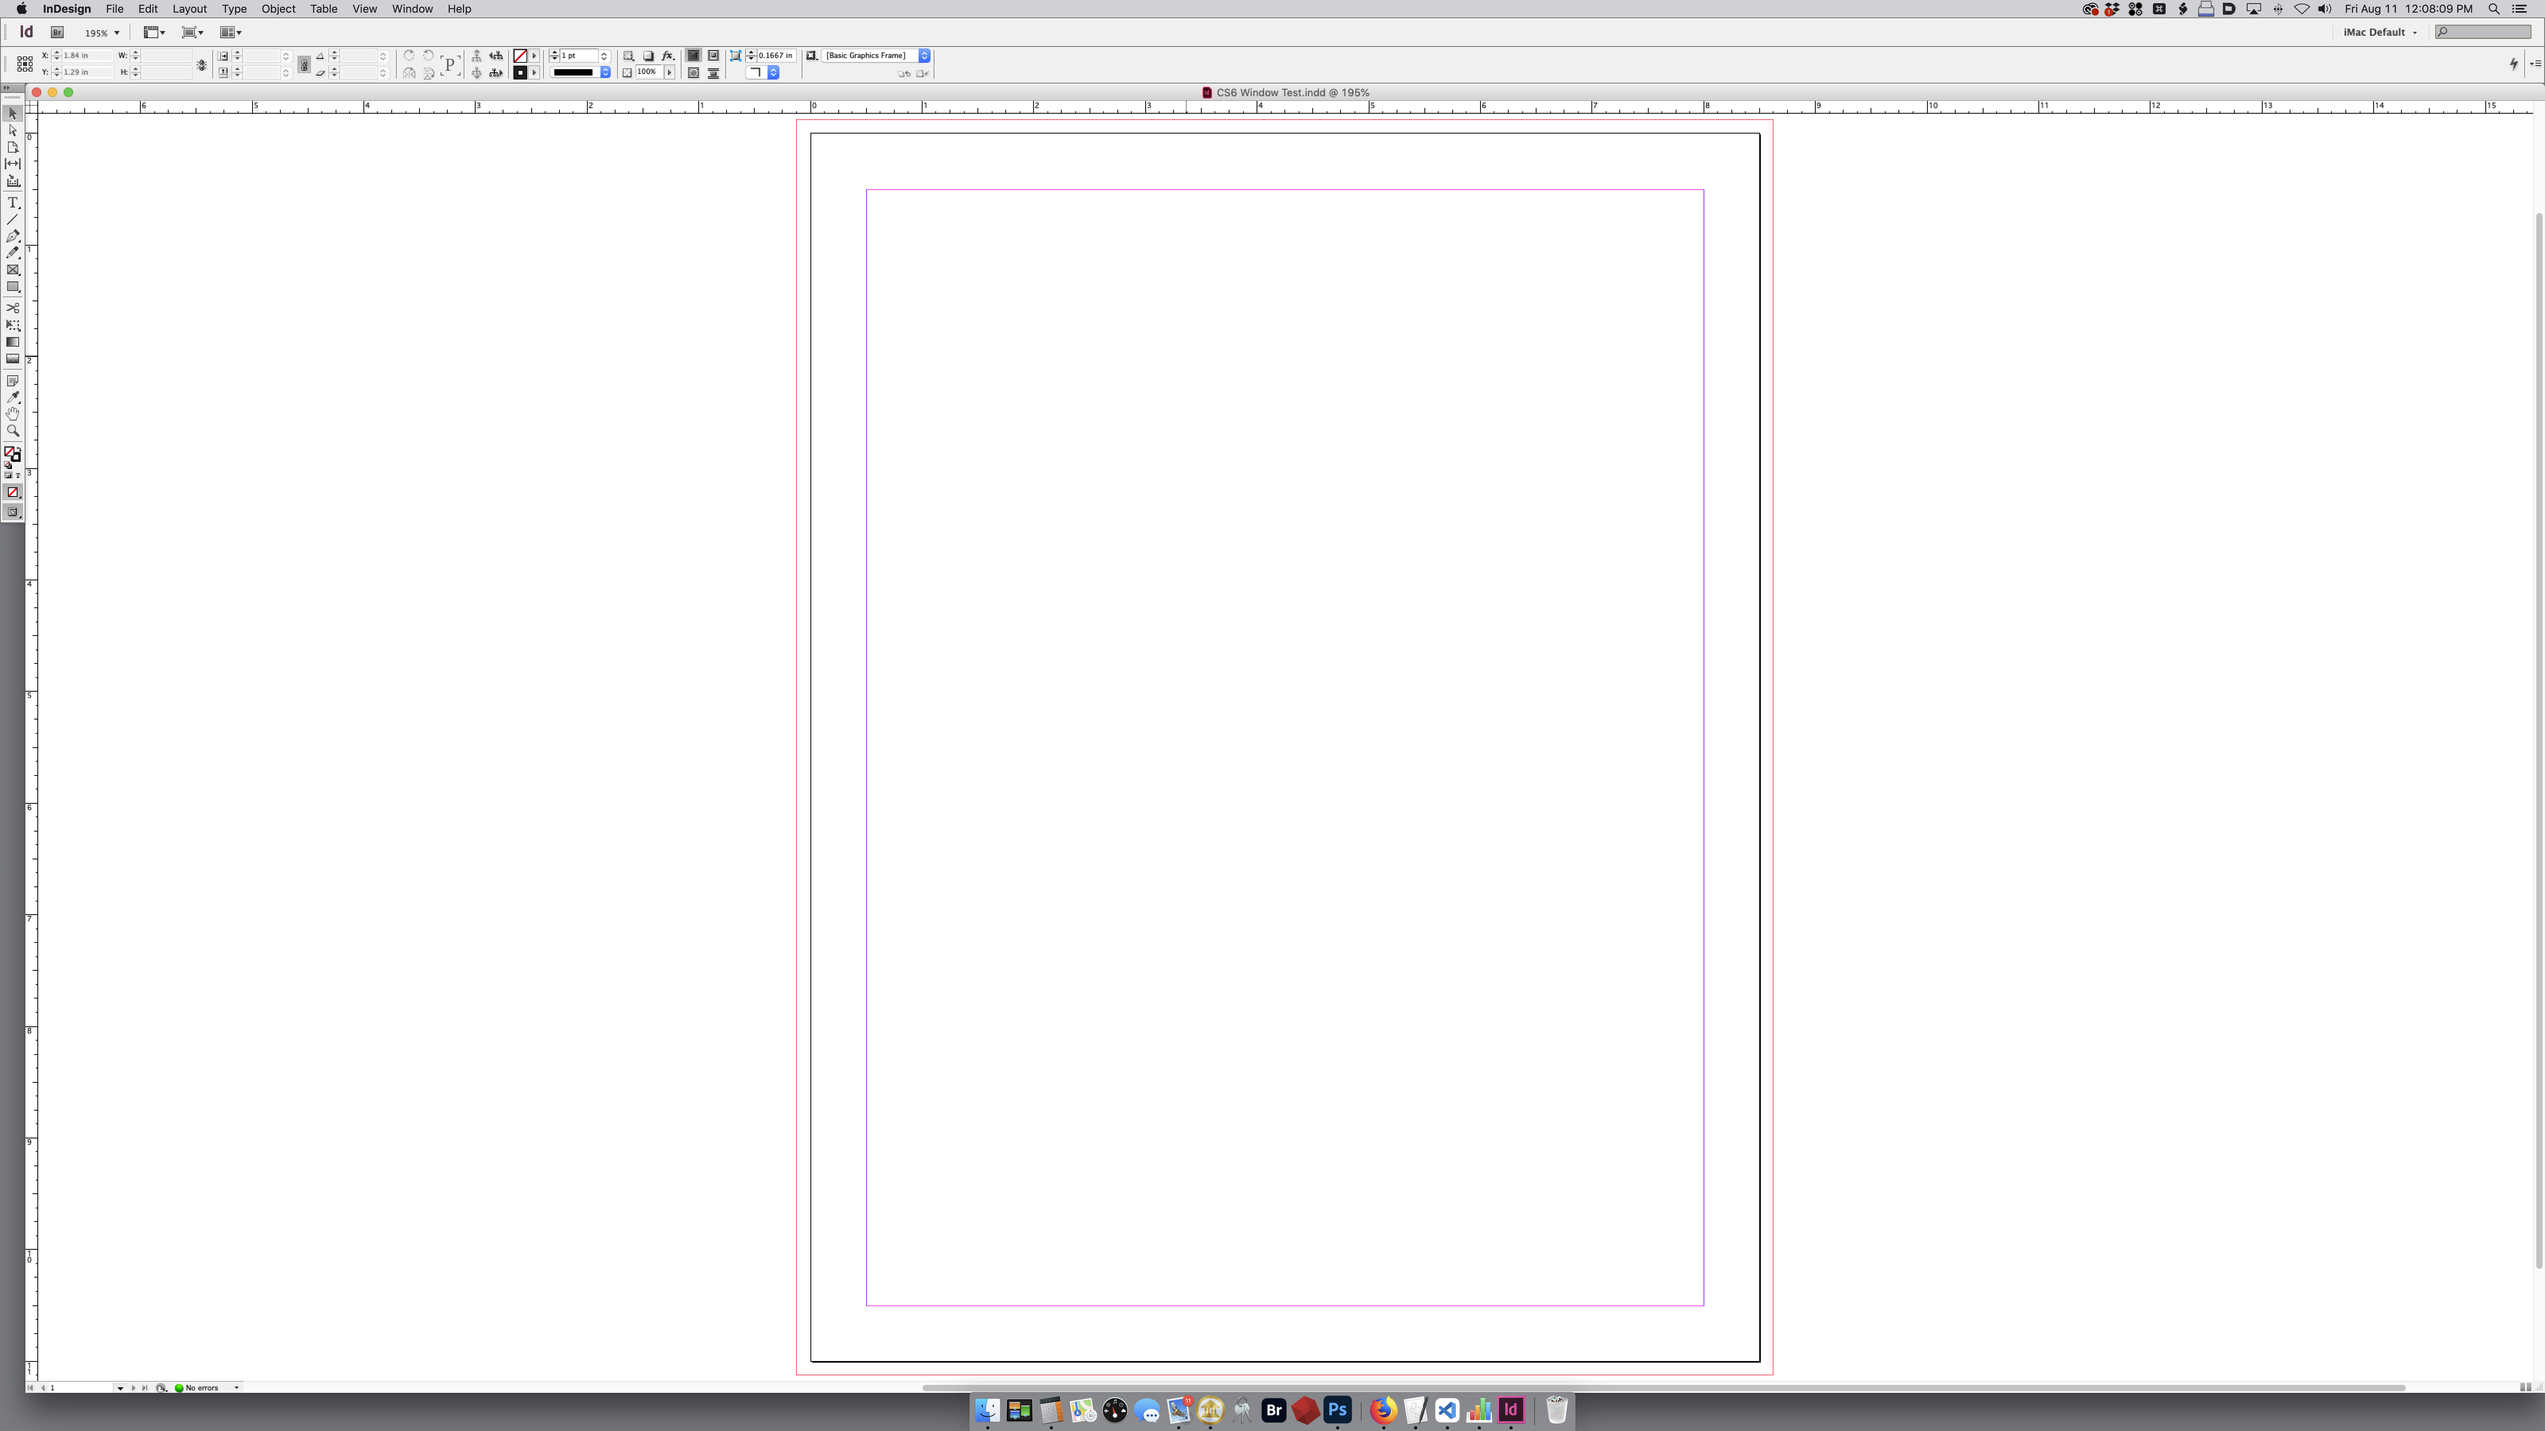The image size is (2545, 1431).
Task: Toggle the drop shadow effect button
Action: (649, 56)
